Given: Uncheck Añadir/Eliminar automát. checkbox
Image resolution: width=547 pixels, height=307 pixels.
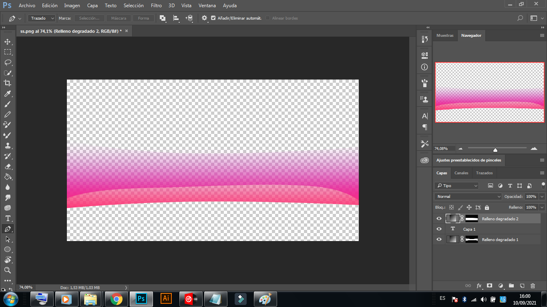Looking at the screenshot, I should click(x=213, y=18).
